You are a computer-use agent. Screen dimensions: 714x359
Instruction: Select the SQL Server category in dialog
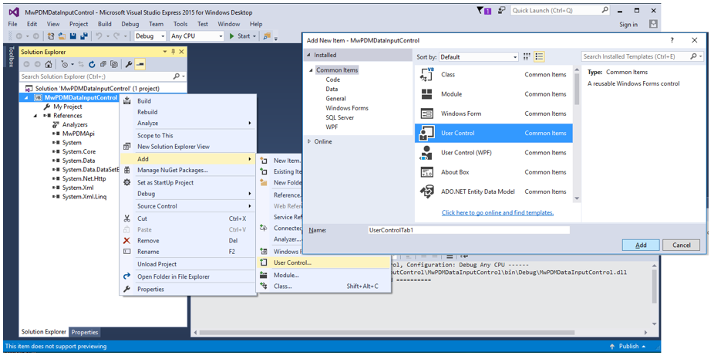340,117
